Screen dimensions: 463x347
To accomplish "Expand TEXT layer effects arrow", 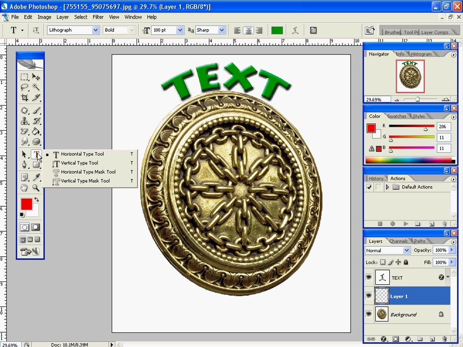I will (448, 277).
